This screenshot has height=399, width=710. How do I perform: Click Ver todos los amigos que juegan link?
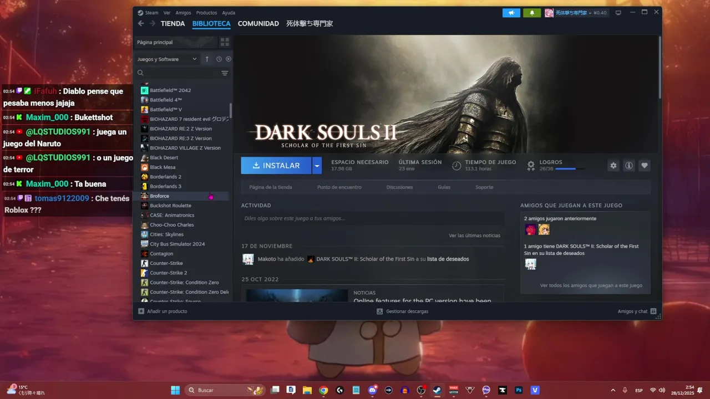coord(591,285)
